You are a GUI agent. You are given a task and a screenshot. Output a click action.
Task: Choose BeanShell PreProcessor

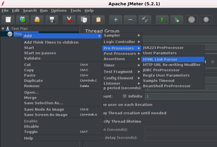click(x=173, y=86)
